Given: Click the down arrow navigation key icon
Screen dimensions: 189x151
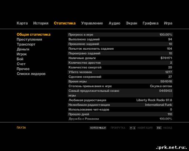Looking at the screenshot, I should pos(134,128).
